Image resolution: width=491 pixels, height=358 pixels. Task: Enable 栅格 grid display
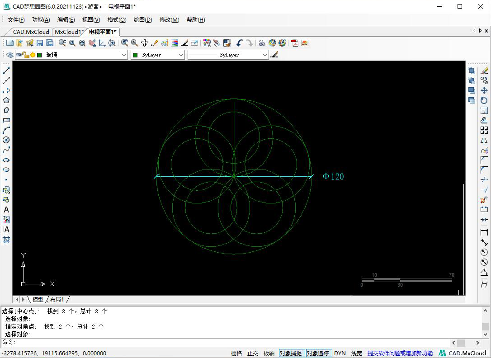click(236, 353)
